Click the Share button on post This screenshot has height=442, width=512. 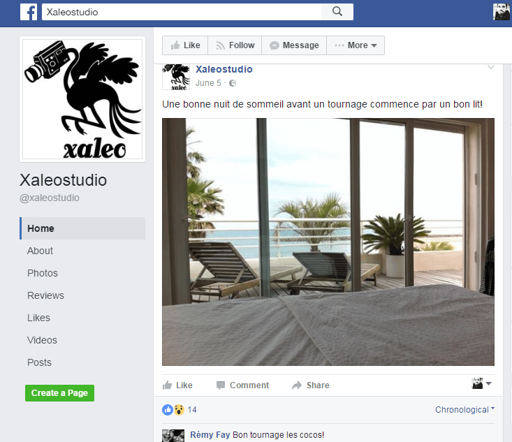311,385
